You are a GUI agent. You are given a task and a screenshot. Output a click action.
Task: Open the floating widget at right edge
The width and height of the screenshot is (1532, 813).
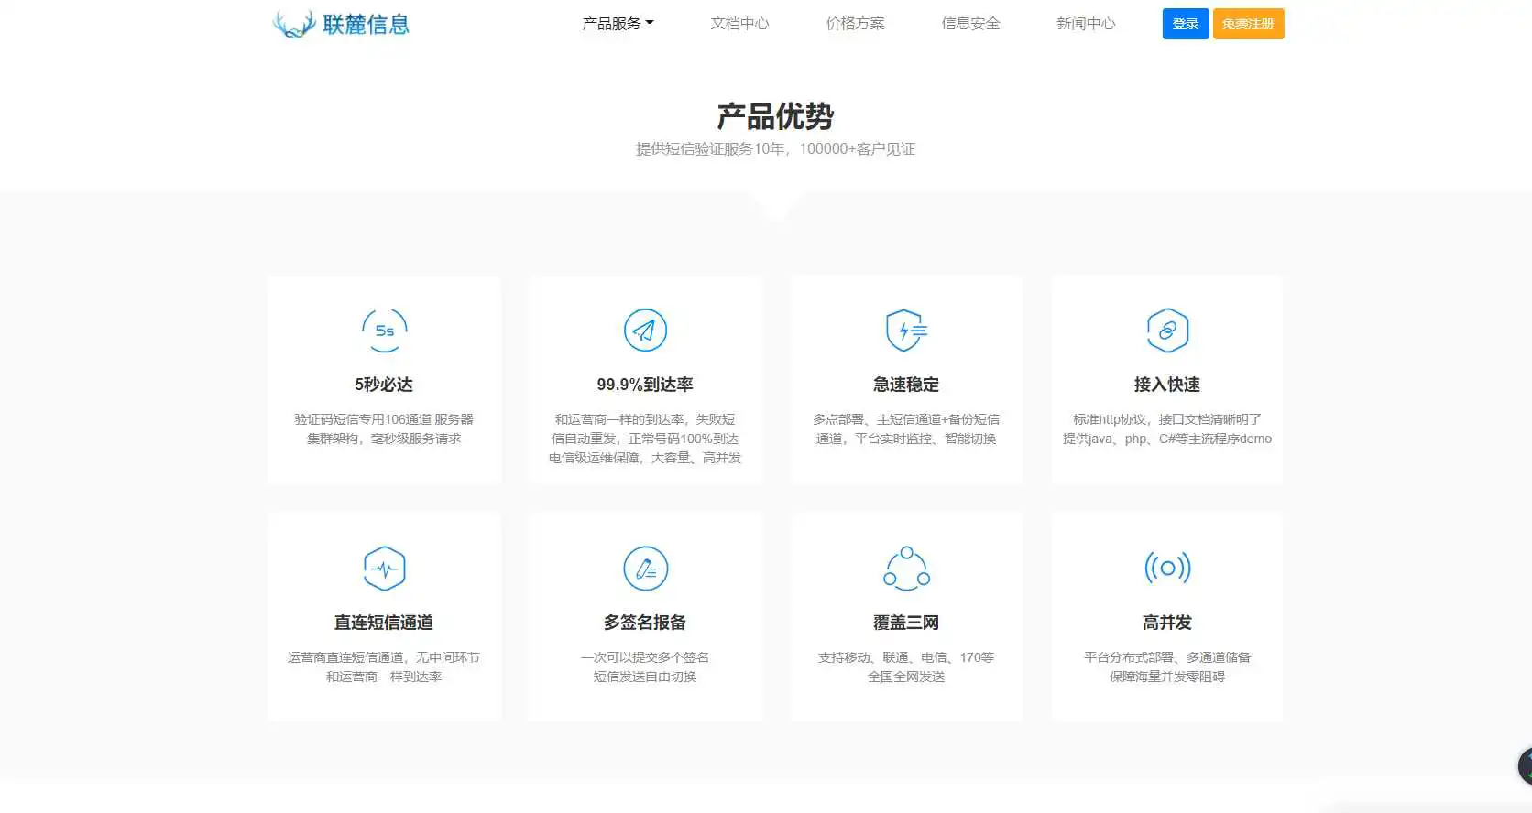tap(1525, 766)
